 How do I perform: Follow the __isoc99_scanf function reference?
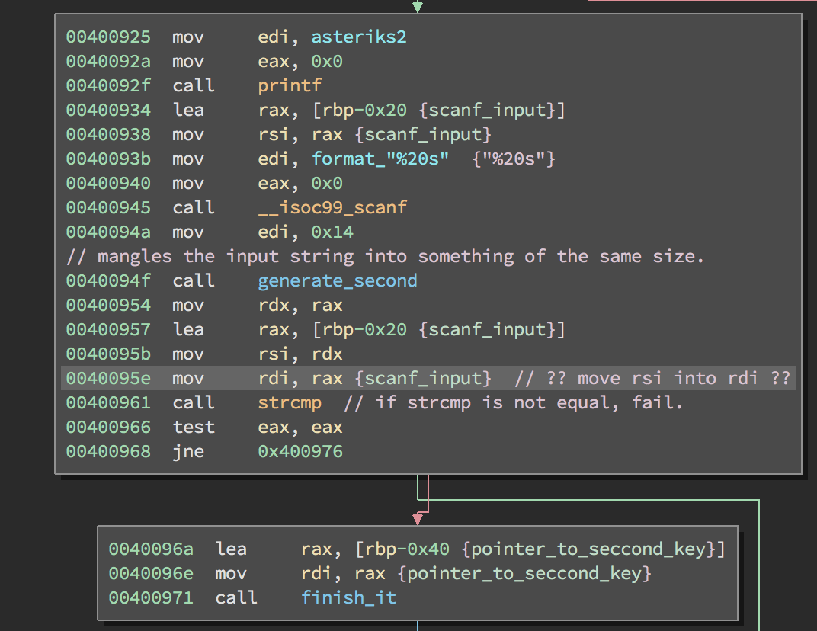coord(332,207)
